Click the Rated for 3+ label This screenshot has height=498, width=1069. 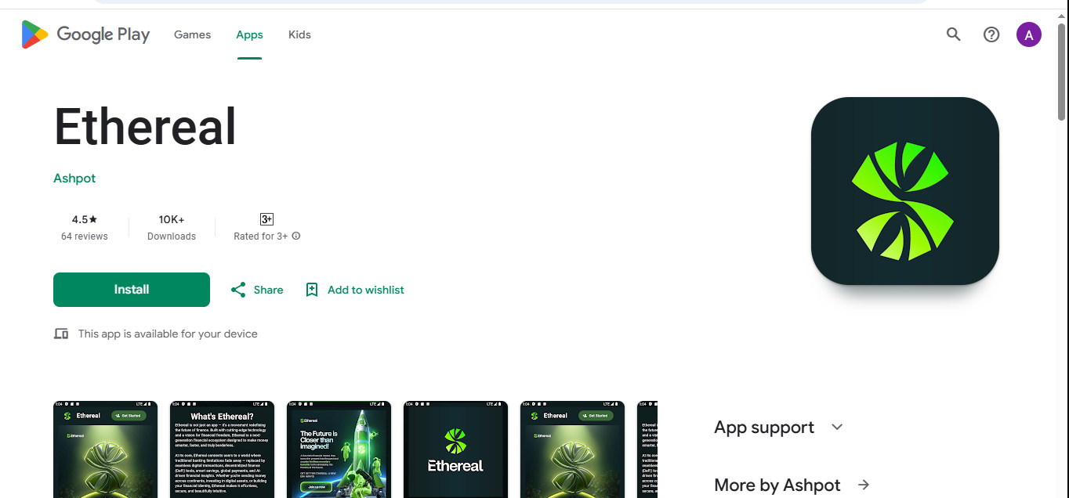pyautogui.click(x=261, y=236)
